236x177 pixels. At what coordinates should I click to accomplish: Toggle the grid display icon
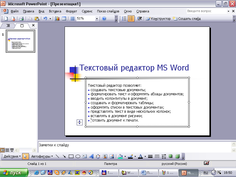click(73, 19)
